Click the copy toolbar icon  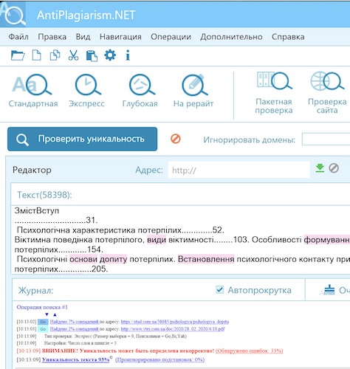(55, 55)
